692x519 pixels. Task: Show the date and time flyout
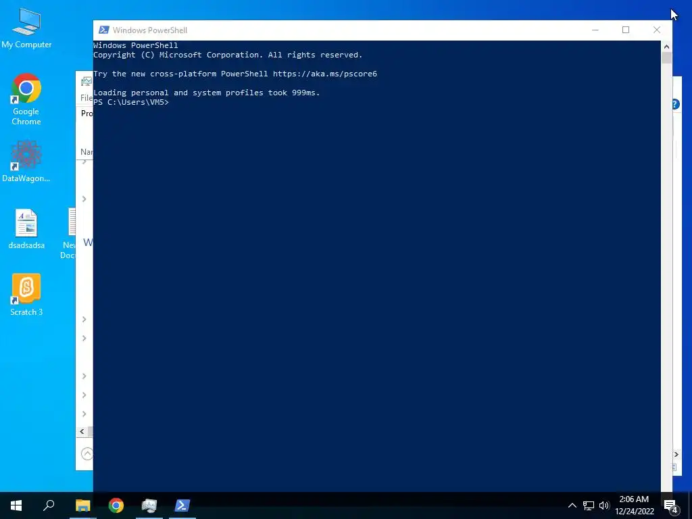pyautogui.click(x=634, y=505)
